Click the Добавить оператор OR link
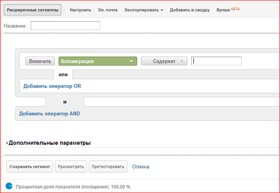Screen dimensions: 280x193 click(52, 86)
